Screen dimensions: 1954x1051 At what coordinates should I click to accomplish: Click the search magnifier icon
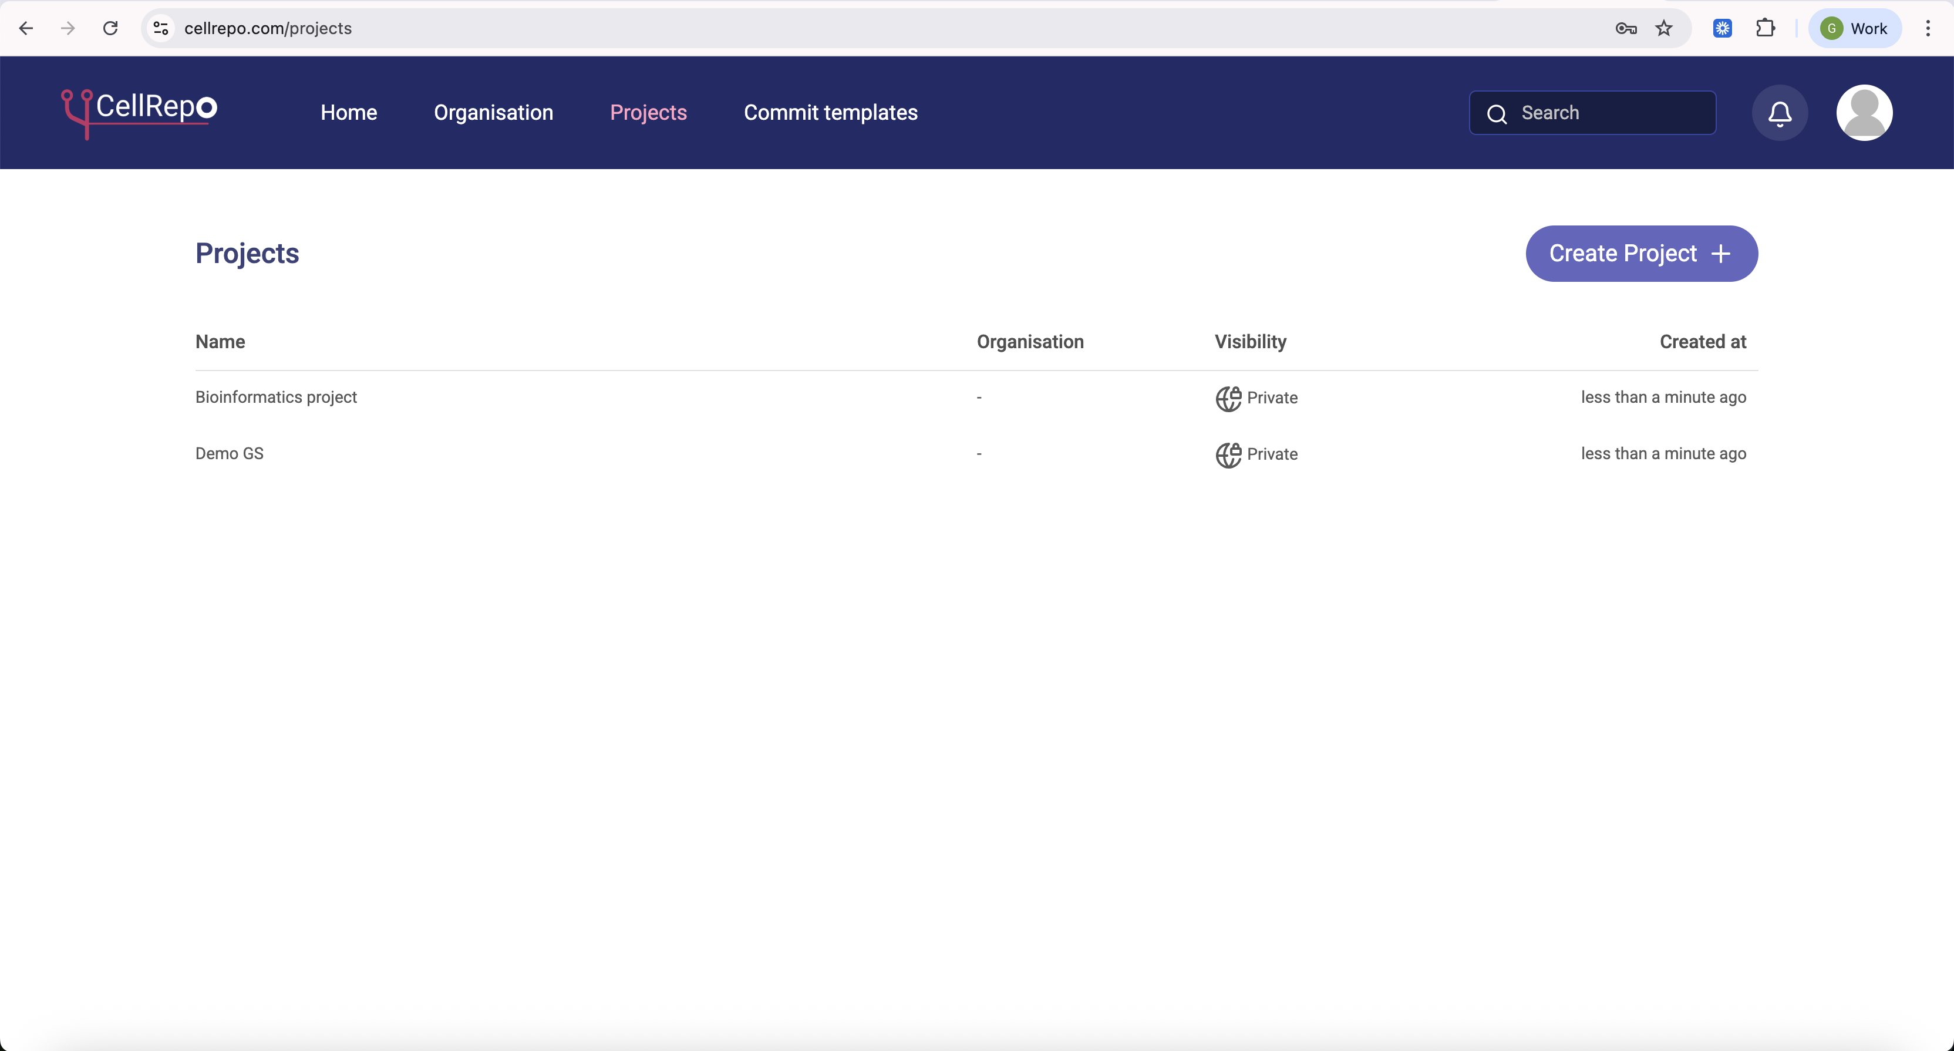click(x=1497, y=114)
